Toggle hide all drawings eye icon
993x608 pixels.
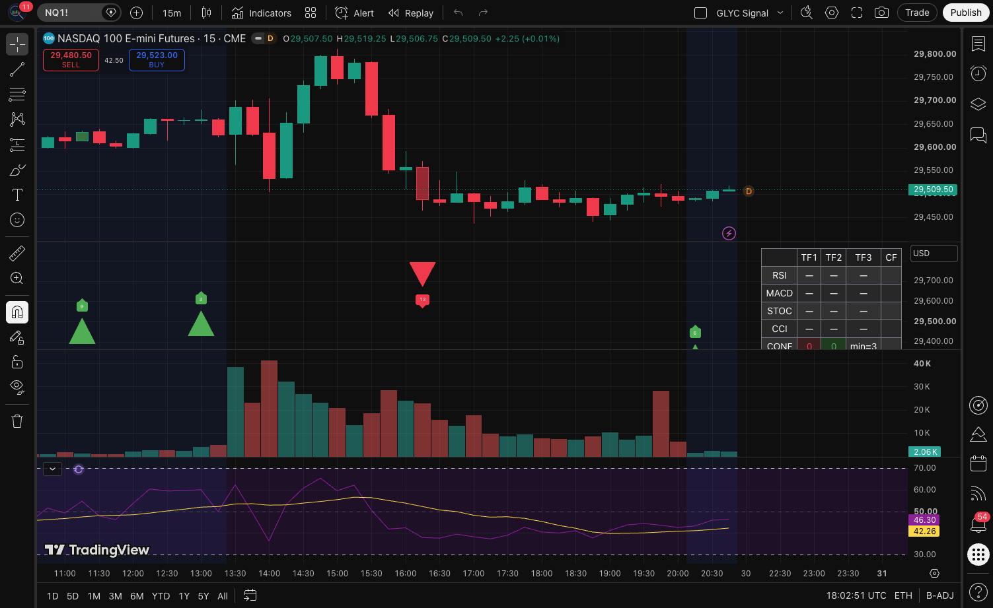(x=17, y=387)
